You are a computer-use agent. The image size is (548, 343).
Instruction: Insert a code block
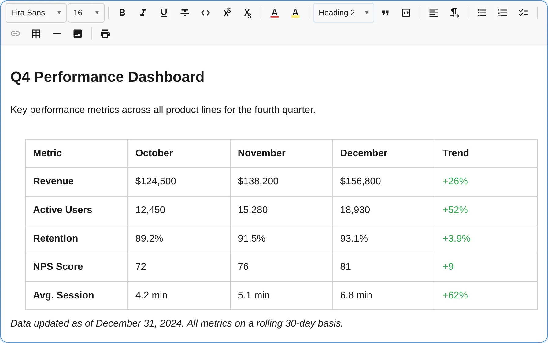point(406,13)
